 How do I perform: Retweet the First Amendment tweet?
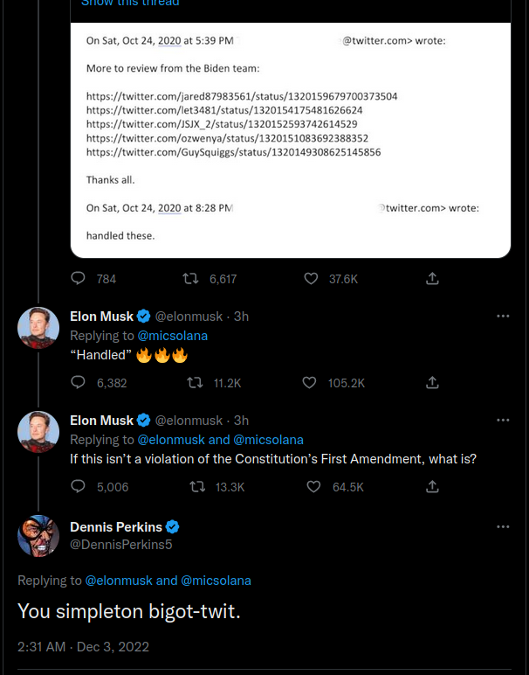pos(197,487)
